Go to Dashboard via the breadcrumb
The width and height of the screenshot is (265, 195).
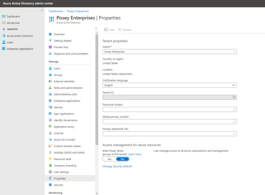point(56,11)
